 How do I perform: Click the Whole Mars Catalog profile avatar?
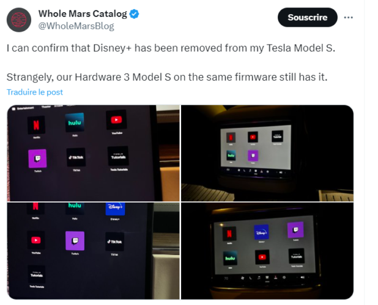[19, 20]
